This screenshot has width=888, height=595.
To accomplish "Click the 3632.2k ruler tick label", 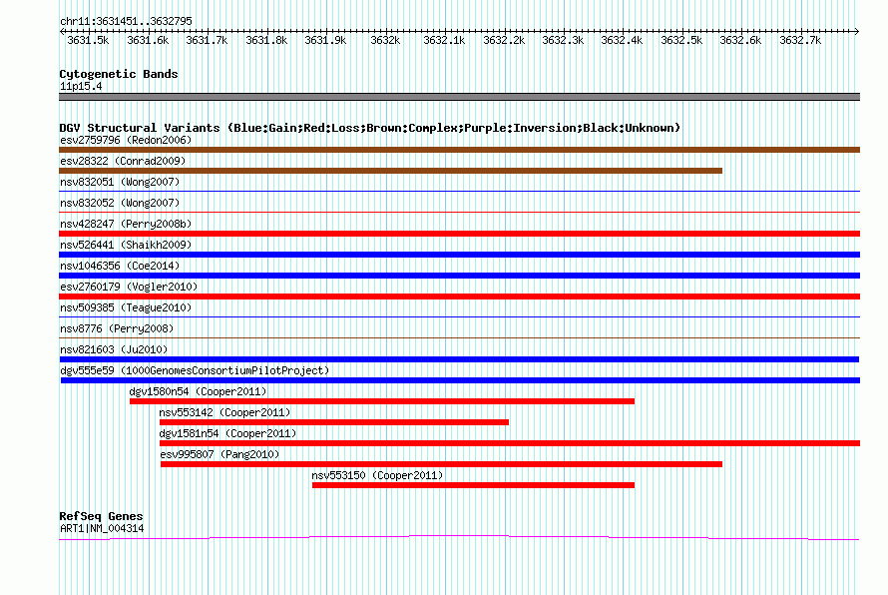I will coord(504,40).
